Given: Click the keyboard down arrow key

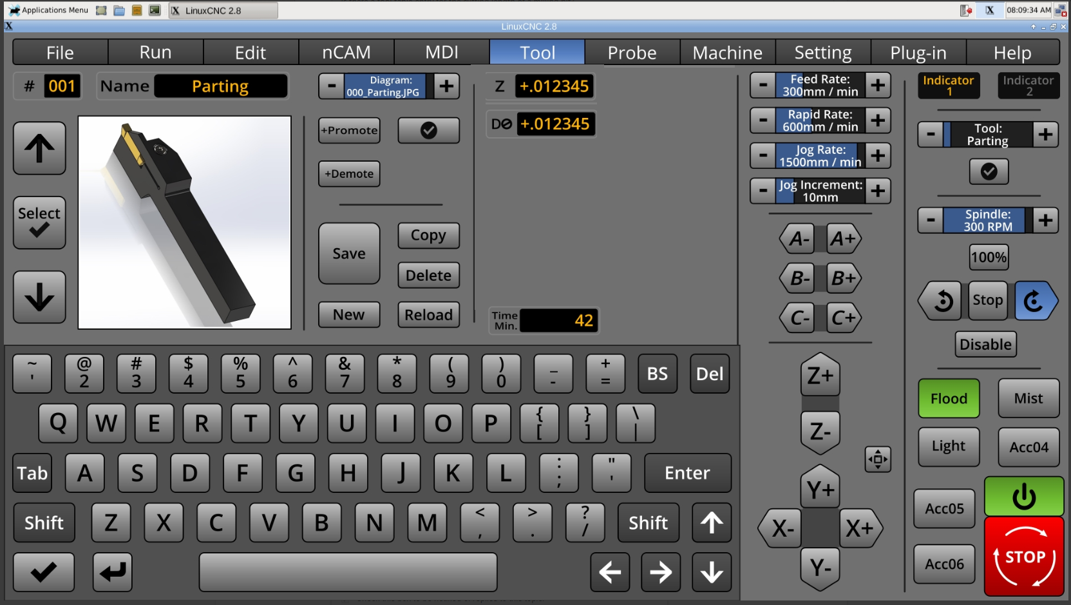Looking at the screenshot, I should coord(712,572).
